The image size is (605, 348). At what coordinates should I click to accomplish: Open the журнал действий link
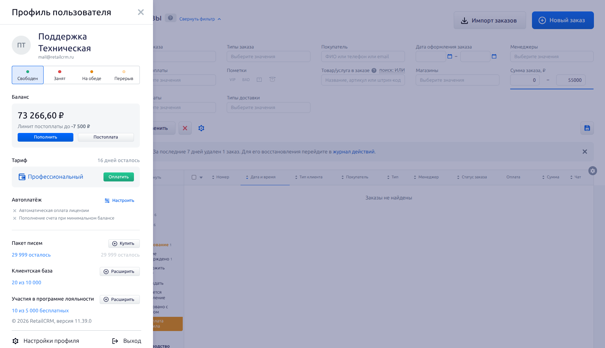click(x=354, y=152)
